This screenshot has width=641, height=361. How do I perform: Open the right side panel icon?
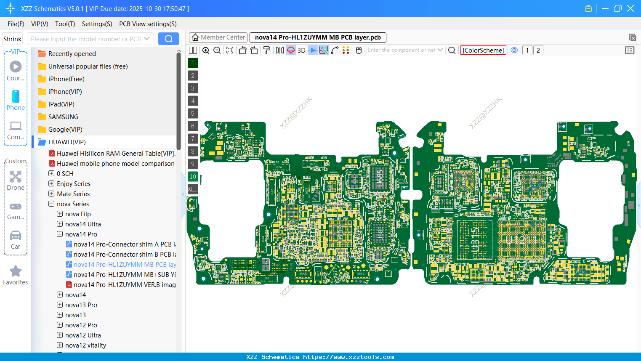pos(630,50)
